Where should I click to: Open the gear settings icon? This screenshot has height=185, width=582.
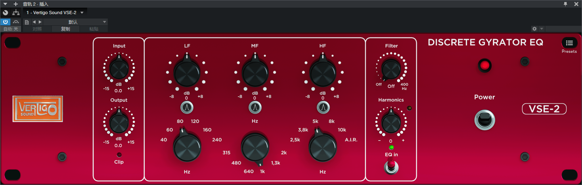tap(534, 29)
